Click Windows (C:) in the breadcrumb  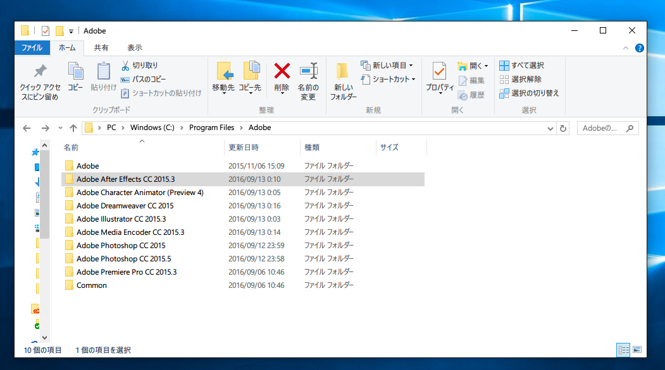click(152, 128)
